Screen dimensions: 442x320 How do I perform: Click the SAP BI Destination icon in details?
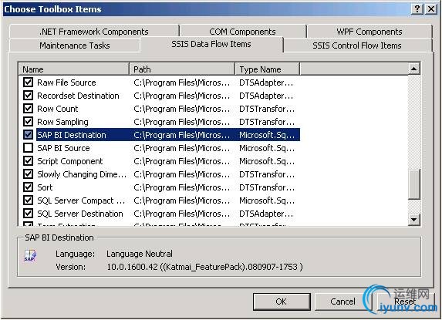[30, 255]
